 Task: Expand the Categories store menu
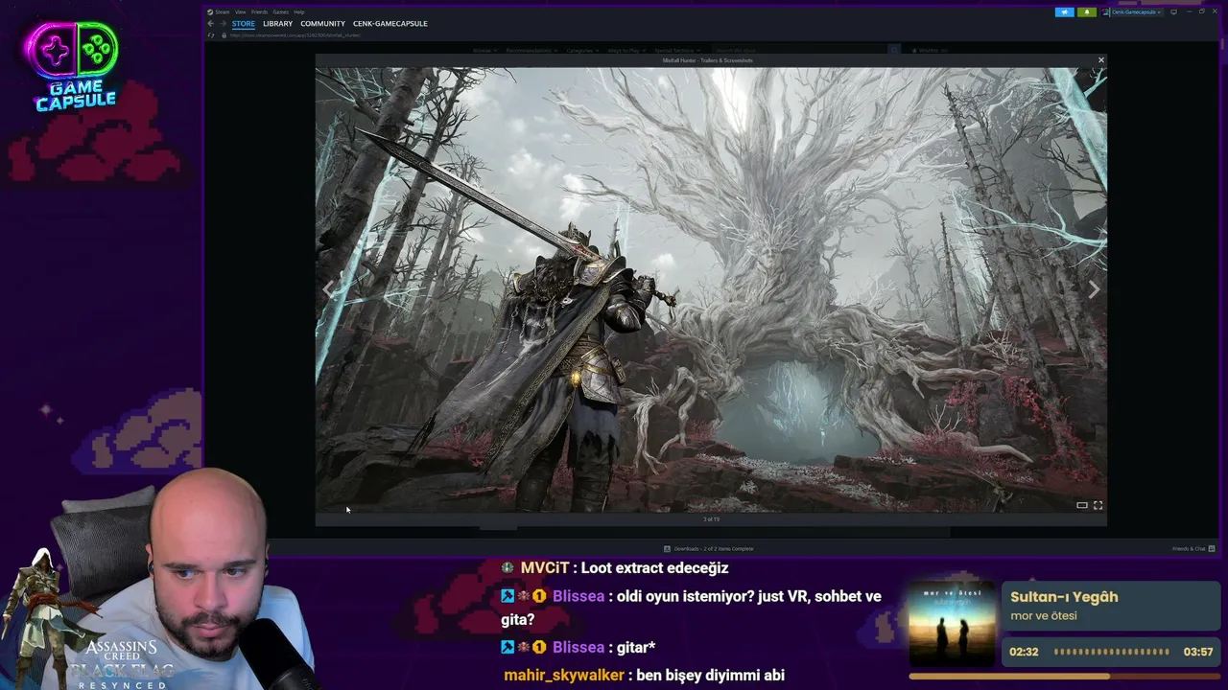581,50
